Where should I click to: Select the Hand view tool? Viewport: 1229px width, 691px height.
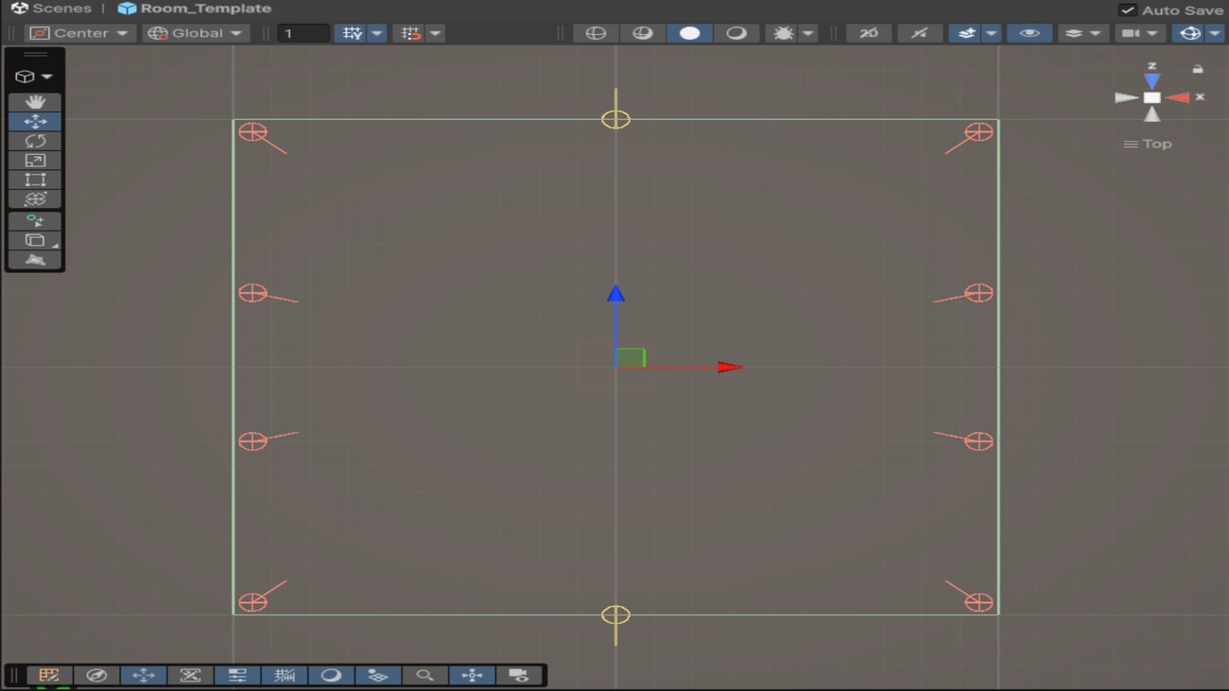(x=35, y=101)
